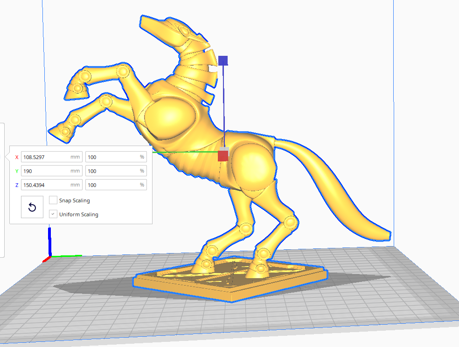The image size is (459, 347).
Task: Click the Z dimension mm field
Action: click(51, 185)
